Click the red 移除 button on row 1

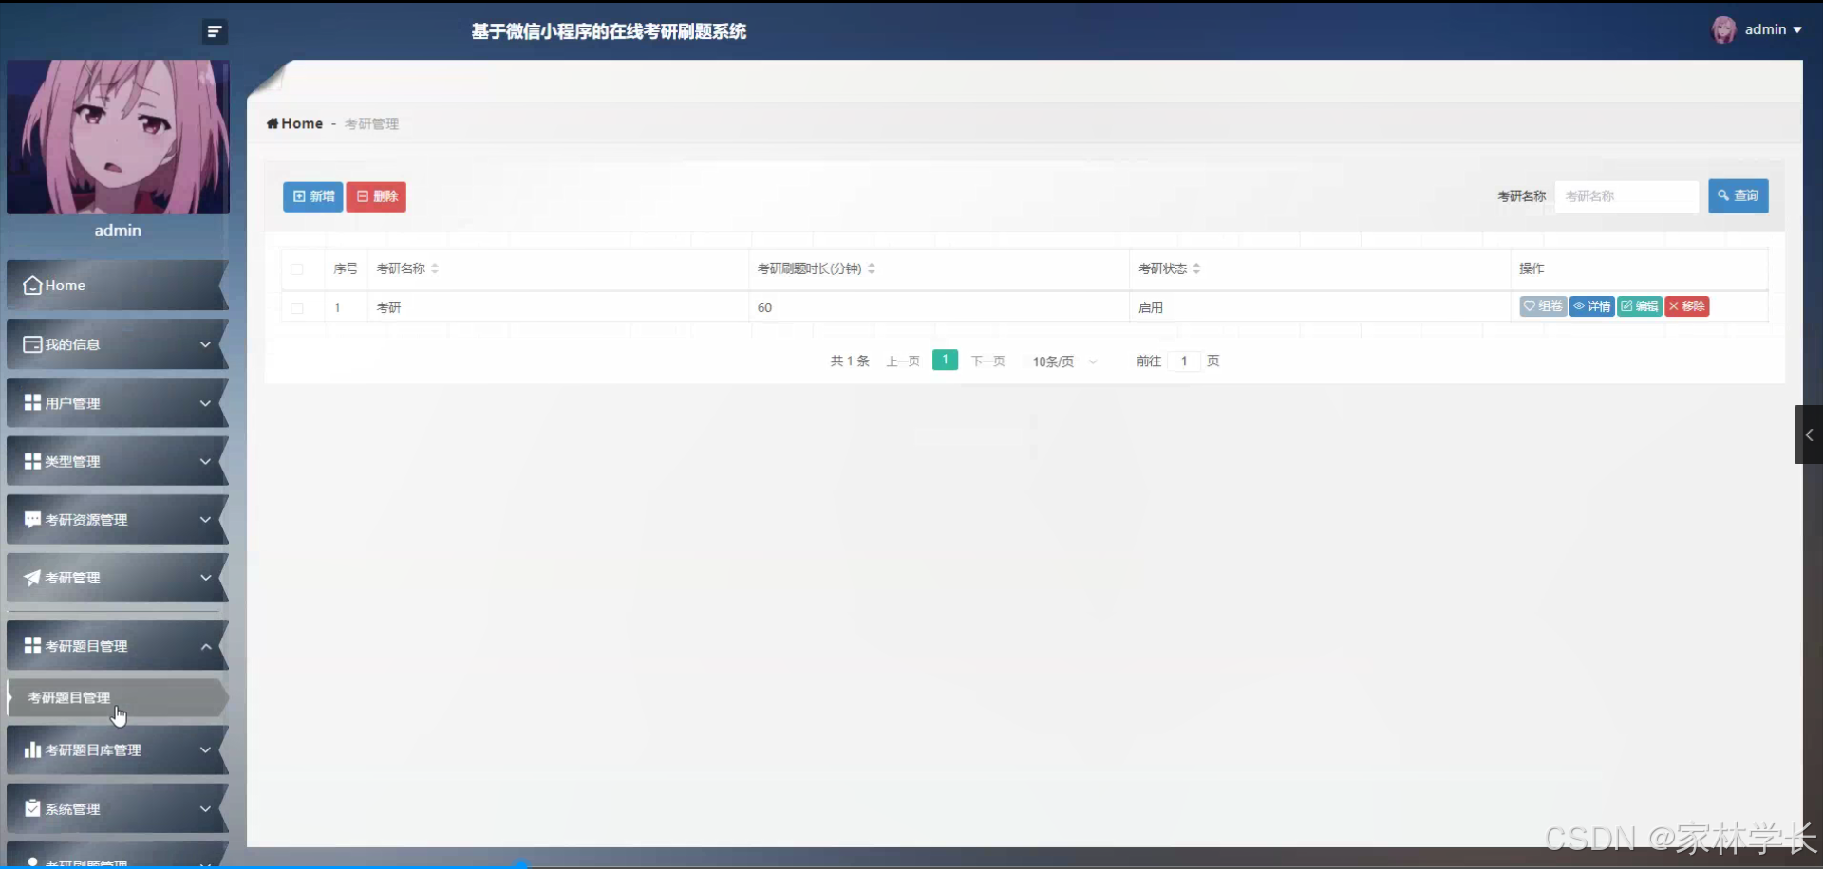(1687, 306)
